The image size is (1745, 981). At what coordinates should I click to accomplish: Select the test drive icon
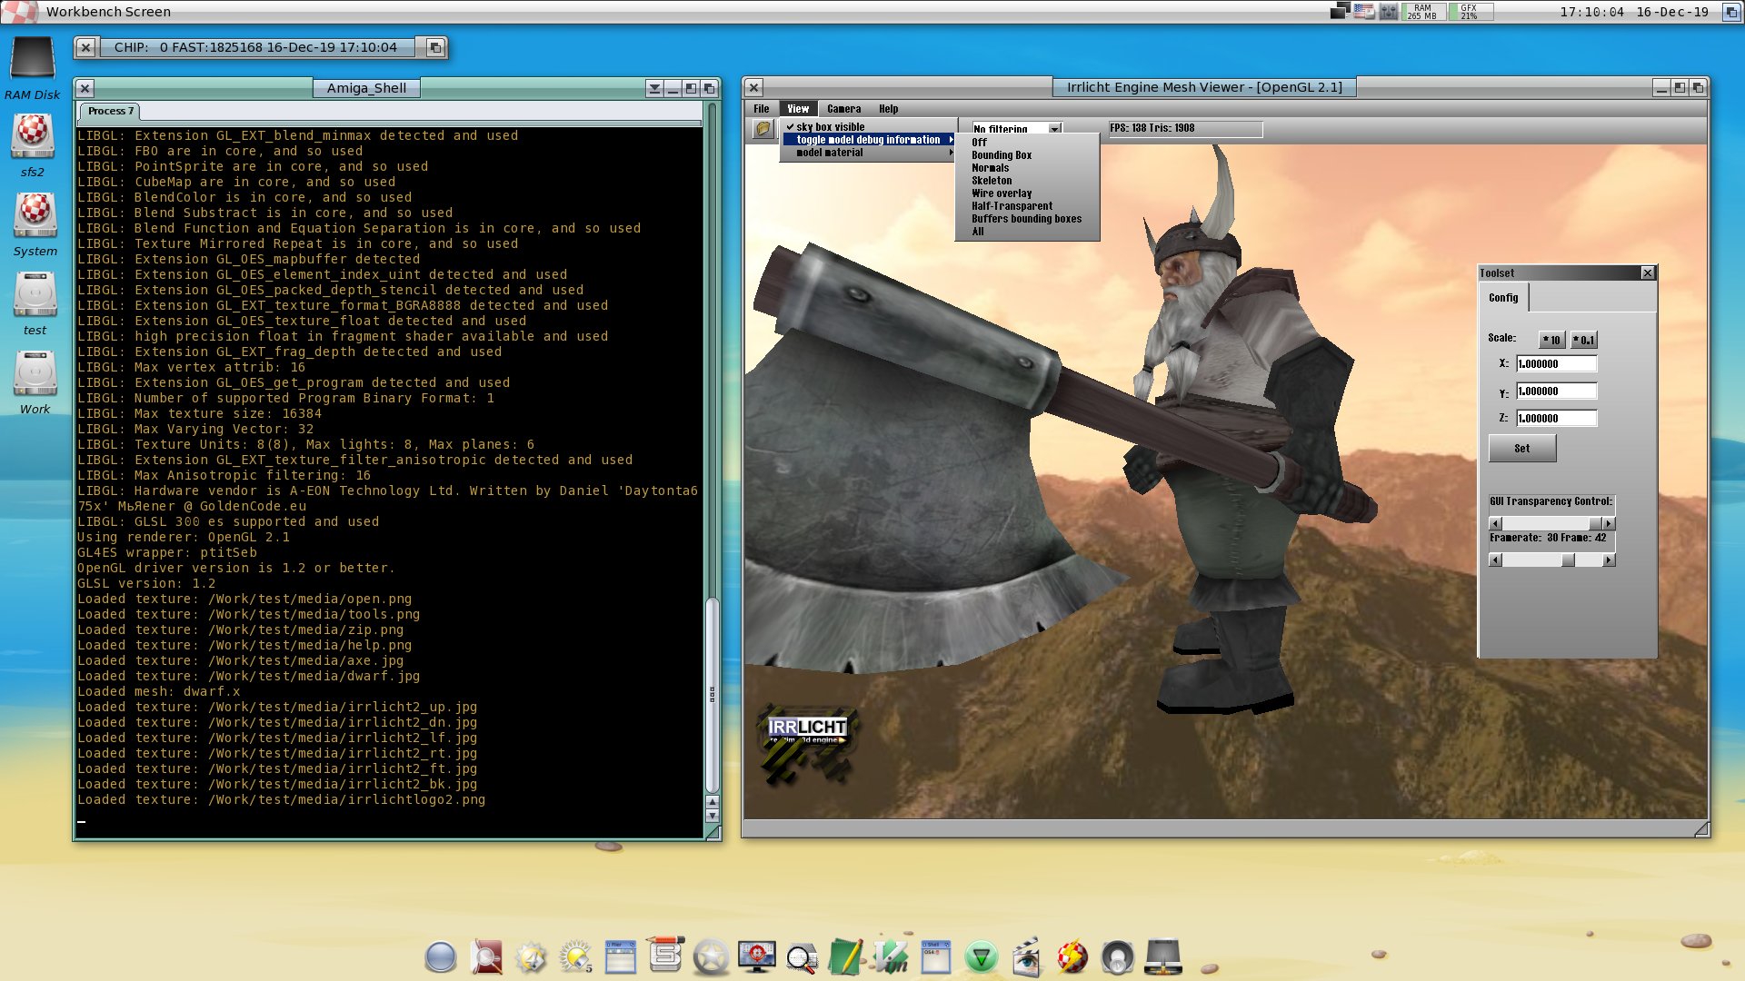coord(35,294)
